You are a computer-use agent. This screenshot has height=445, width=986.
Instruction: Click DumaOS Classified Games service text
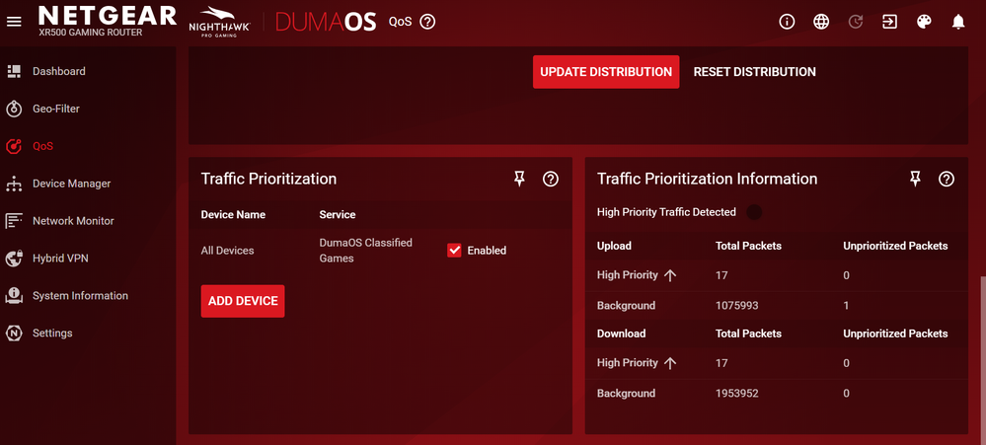[x=366, y=251]
